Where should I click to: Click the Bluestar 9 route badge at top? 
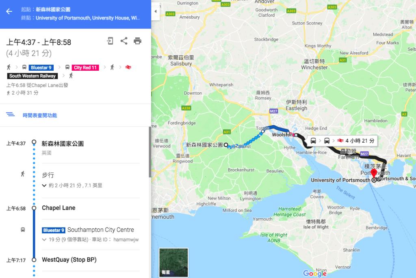click(x=41, y=68)
